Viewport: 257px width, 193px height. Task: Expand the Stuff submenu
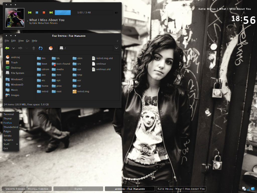pyautogui.click(x=11, y=144)
